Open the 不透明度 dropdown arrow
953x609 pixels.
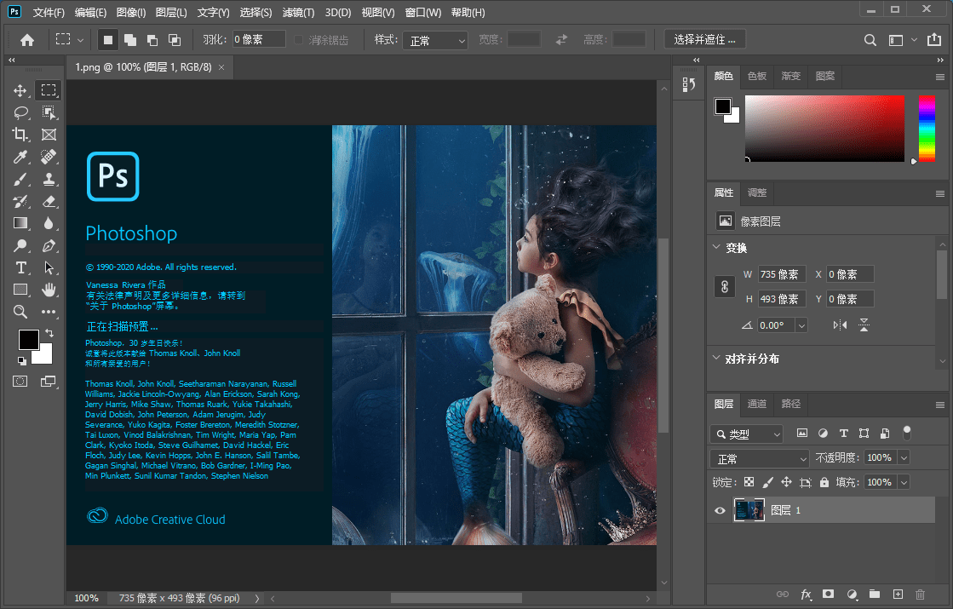click(x=904, y=457)
